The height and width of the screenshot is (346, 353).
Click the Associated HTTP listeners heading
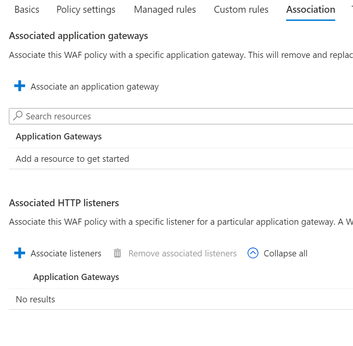[63, 203]
